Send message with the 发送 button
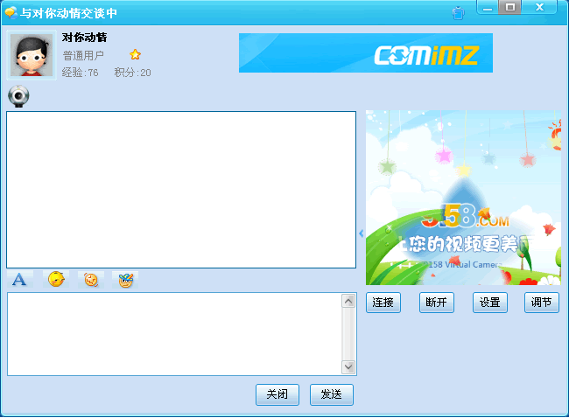This screenshot has height=418, width=569. click(332, 394)
